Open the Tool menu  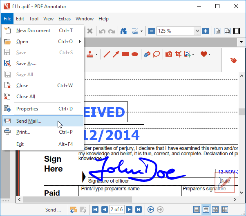click(x=34, y=19)
